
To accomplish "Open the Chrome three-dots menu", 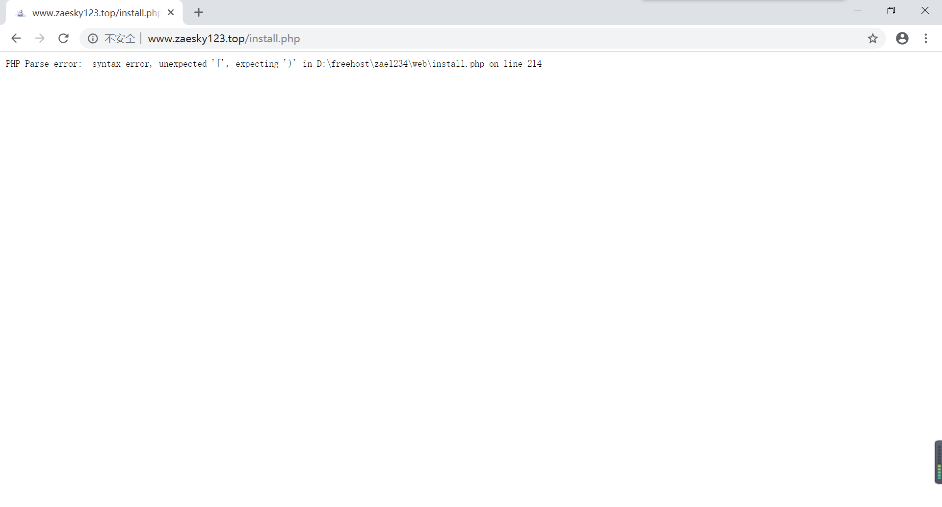I will click(925, 38).
